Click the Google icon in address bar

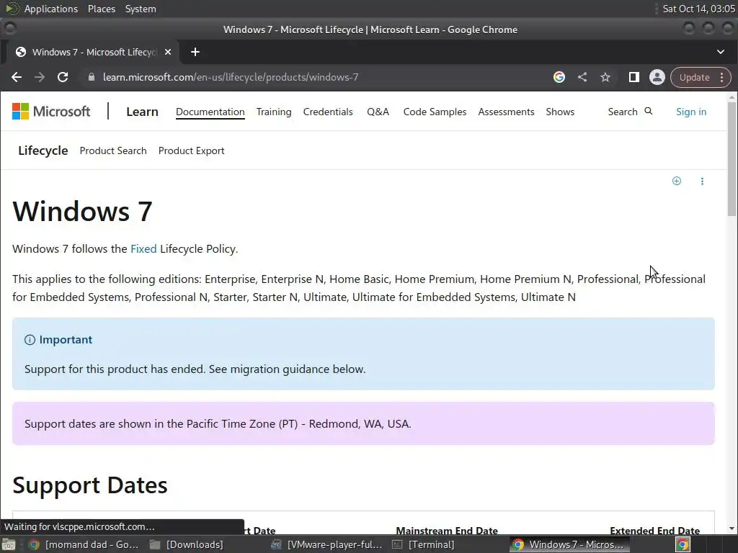(x=559, y=77)
